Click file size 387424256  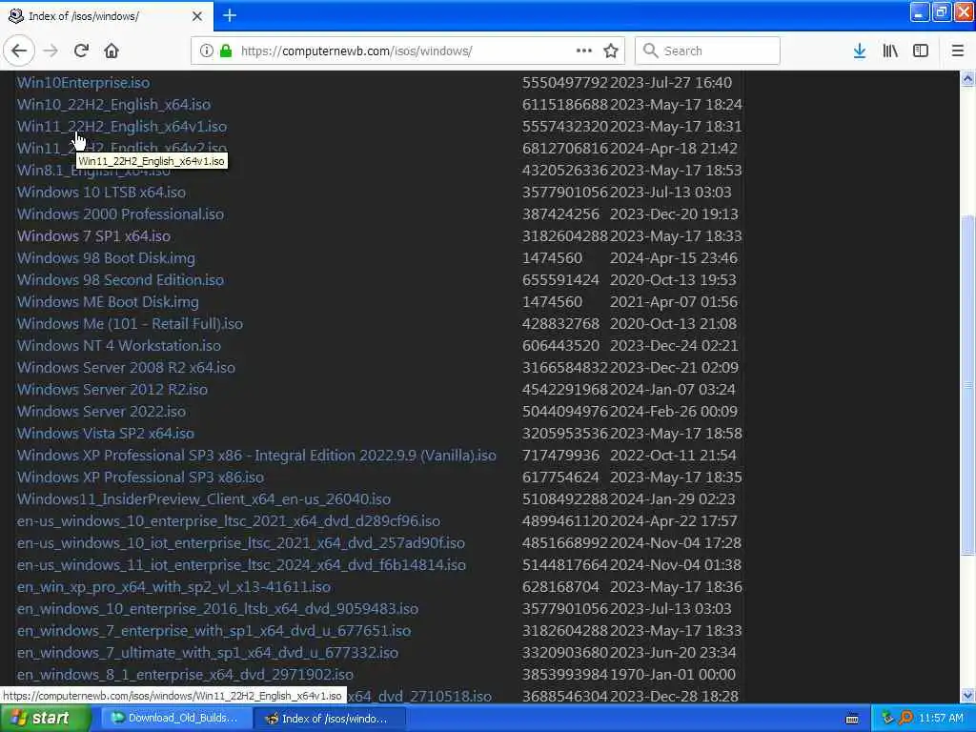[560, 214]
